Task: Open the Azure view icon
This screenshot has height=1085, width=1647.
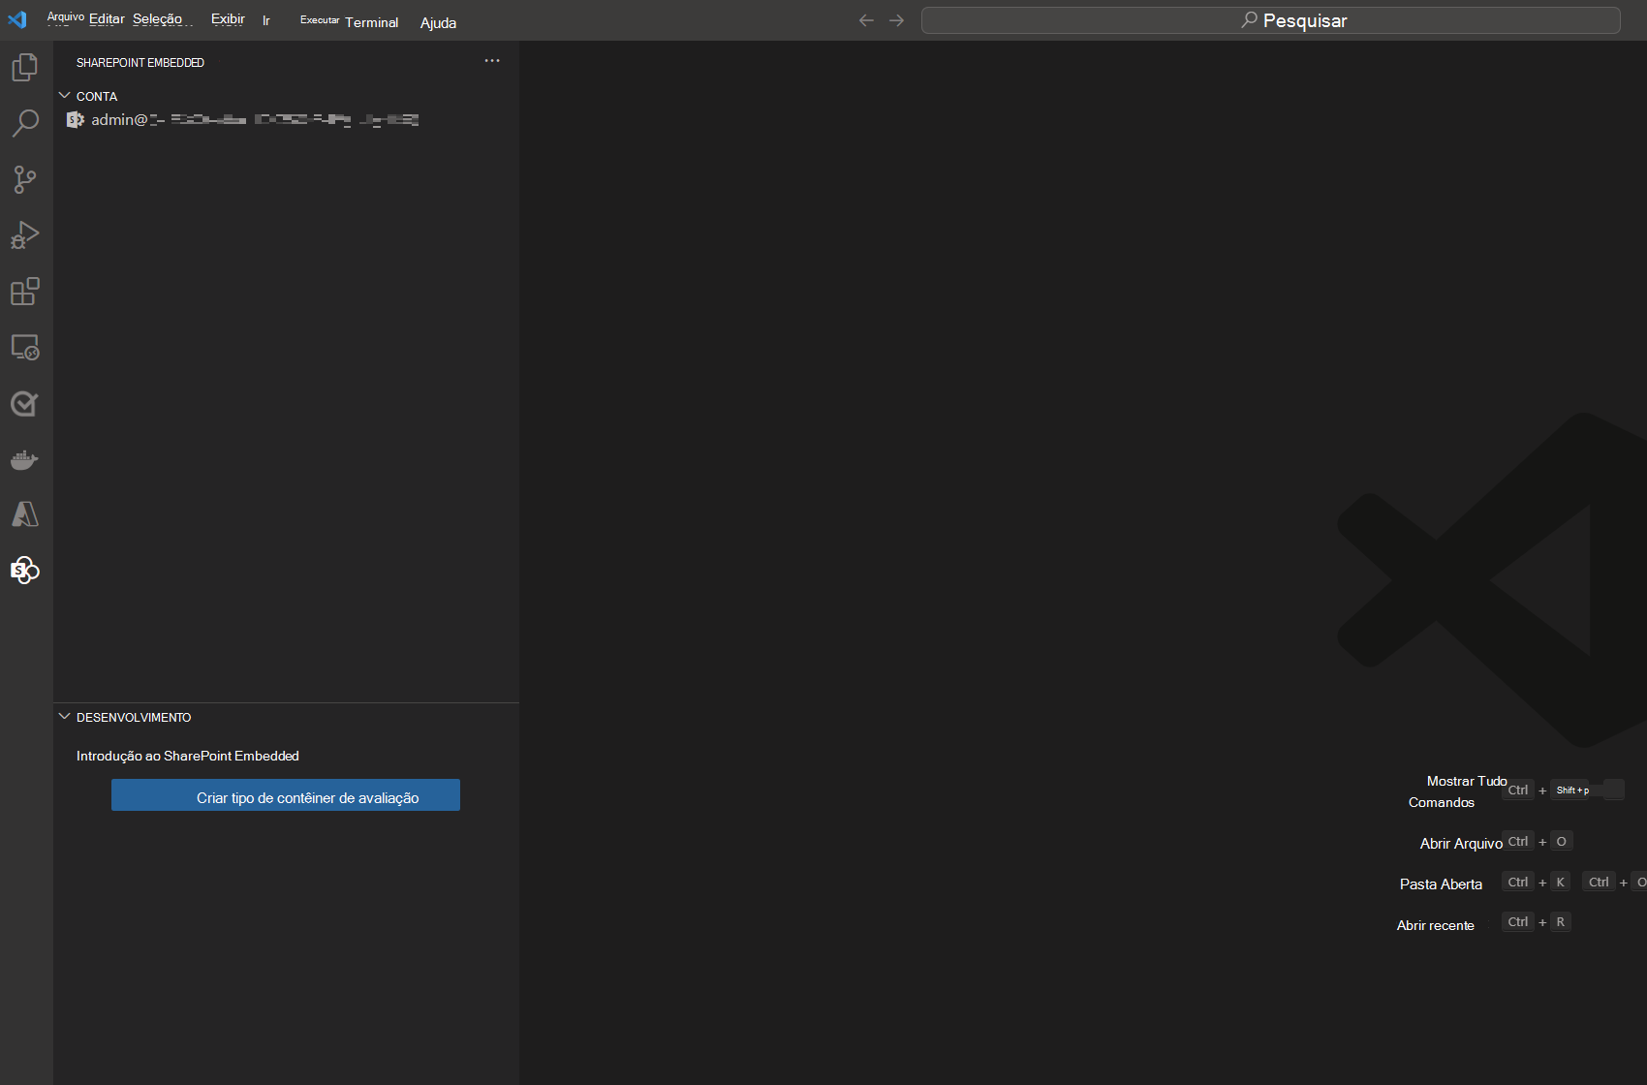Action: (25, 514)
